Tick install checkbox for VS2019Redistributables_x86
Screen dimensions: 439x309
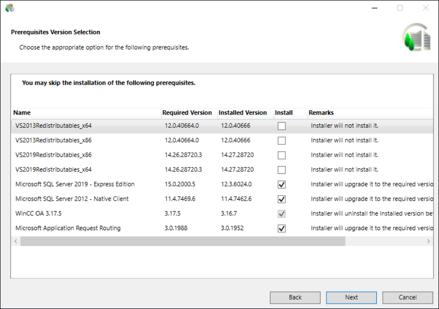[281, 155]
